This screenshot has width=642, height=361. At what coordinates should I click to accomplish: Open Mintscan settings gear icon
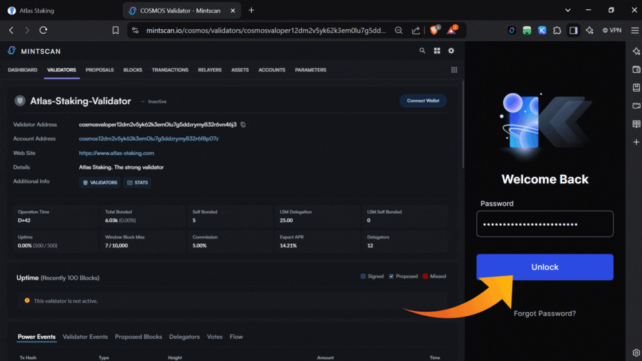tap(451, 51)
